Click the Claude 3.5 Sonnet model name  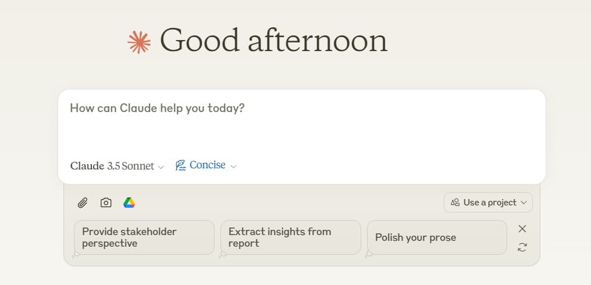click(x=112, y=166)
